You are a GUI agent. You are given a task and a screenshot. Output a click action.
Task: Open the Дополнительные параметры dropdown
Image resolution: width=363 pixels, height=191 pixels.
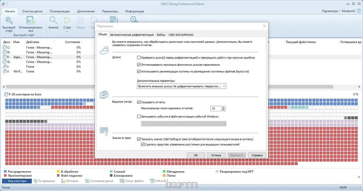click(x=181, y=86)
